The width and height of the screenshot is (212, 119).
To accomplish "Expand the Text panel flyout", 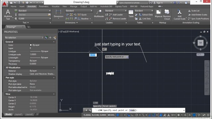I will 26,23.
